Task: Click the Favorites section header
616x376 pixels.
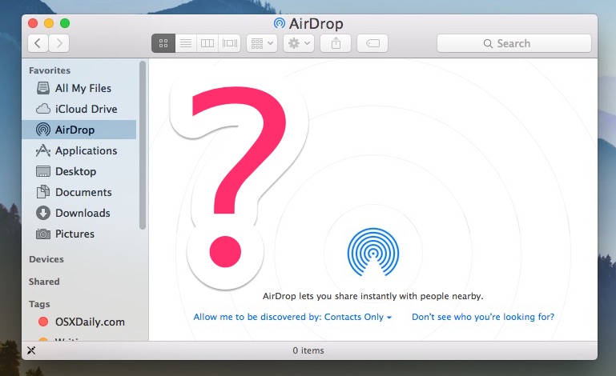Action: [50, 70]
